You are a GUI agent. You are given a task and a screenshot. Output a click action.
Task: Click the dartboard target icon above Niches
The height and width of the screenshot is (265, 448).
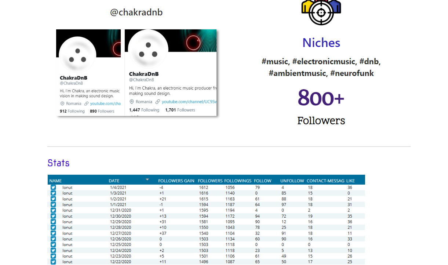[321, 13]
